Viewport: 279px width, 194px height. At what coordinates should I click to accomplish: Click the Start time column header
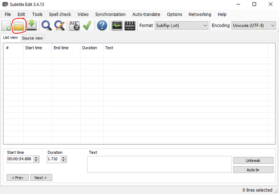click(37, 48)
